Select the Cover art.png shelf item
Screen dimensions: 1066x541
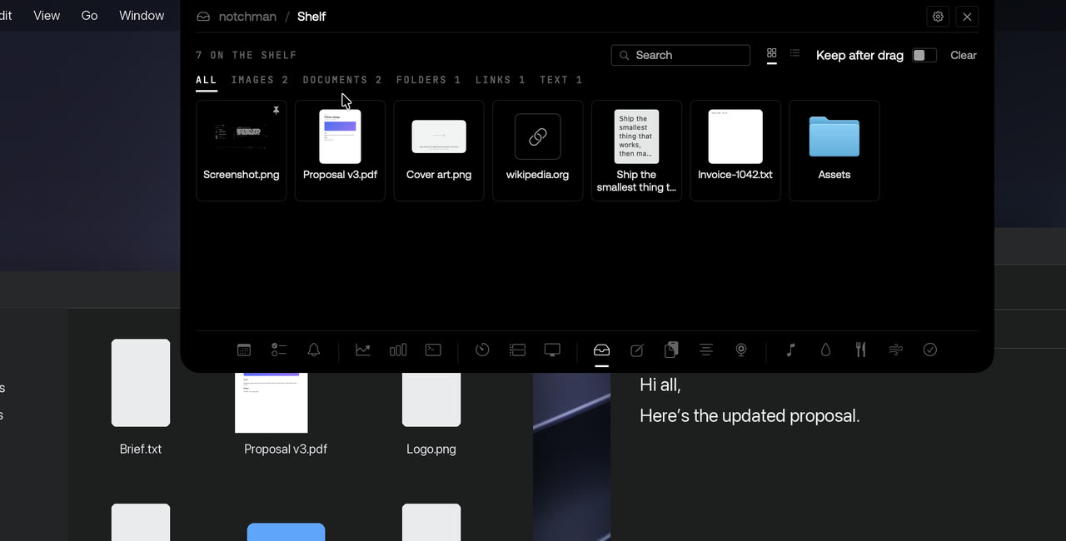pyautogui.click(x=439, y=151)
